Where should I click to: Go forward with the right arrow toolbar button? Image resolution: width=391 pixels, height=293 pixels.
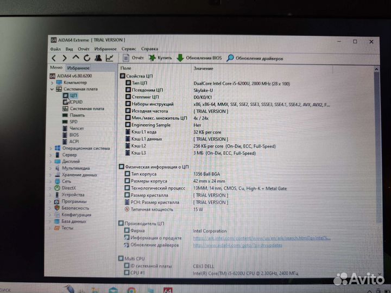coord(65,58)
